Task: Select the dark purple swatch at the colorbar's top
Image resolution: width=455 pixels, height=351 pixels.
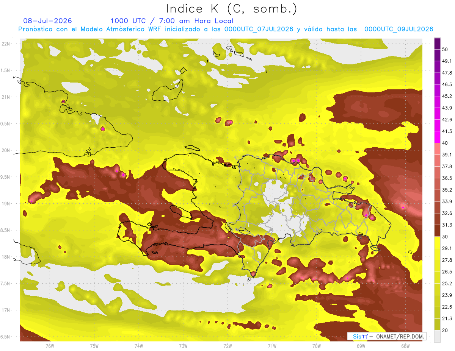Action: (437, 44)
